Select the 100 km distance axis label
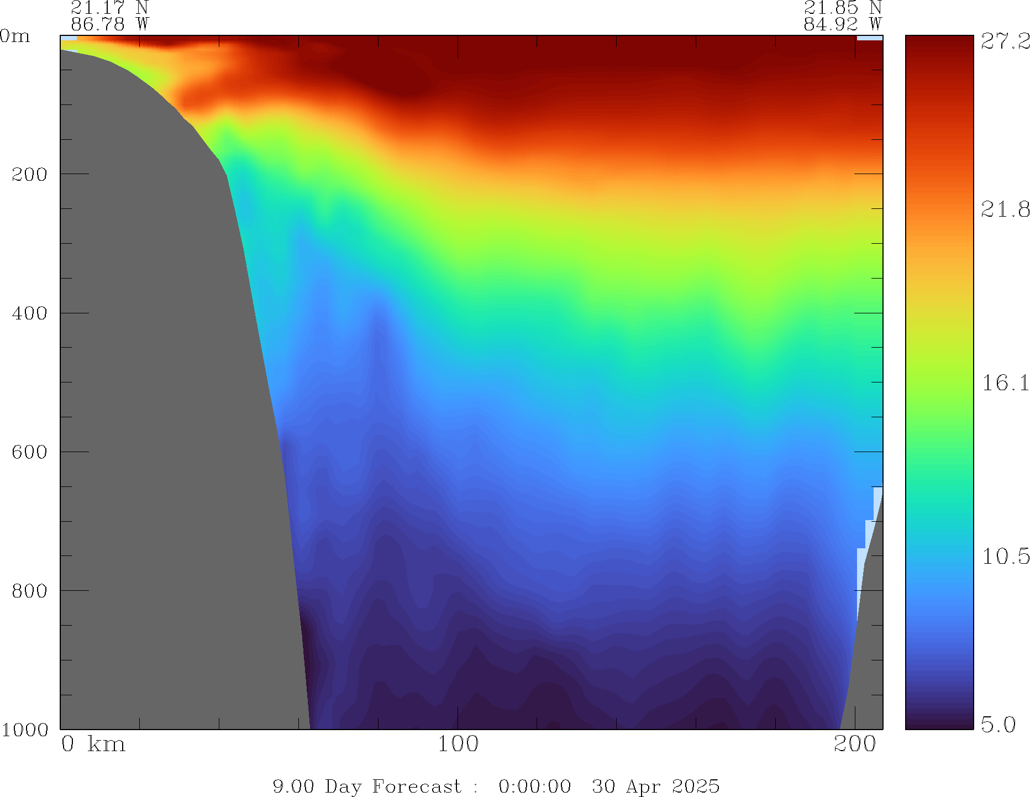Image resolution: width=1030 pixels, height=797 pixels. pos(458,744)
